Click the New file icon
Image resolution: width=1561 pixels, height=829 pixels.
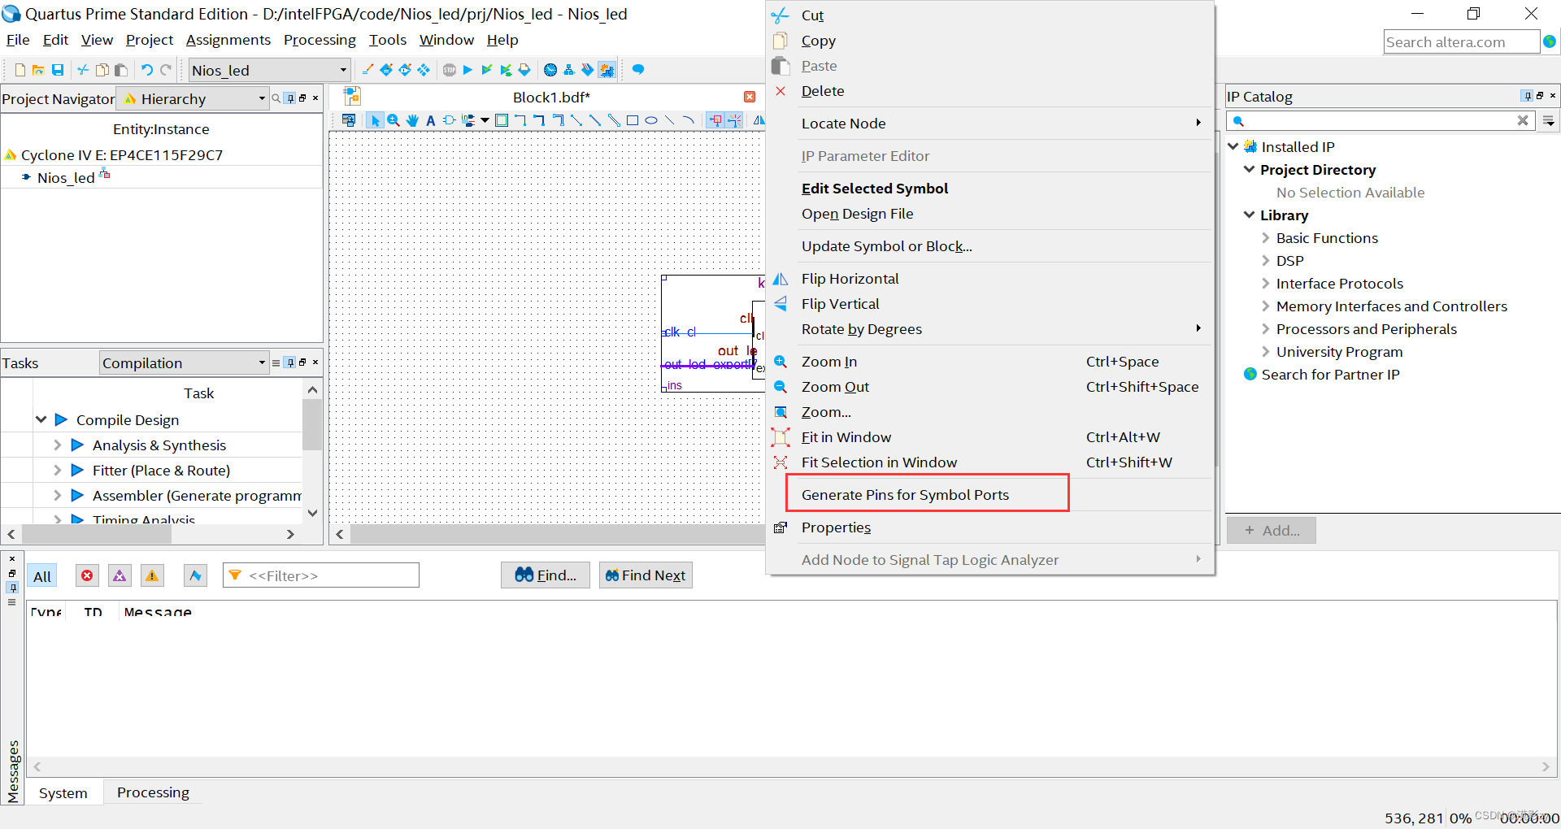pyautogui.click(x=20, y=70)
